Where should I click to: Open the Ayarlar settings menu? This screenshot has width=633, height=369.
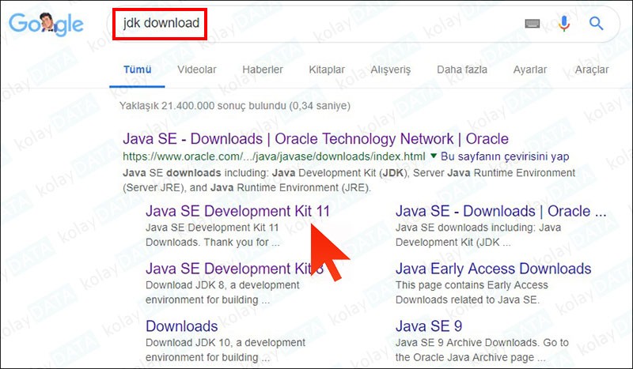[x=530, y=70]
